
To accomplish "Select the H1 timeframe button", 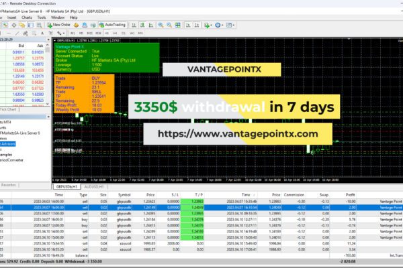I will pos(107,33).
